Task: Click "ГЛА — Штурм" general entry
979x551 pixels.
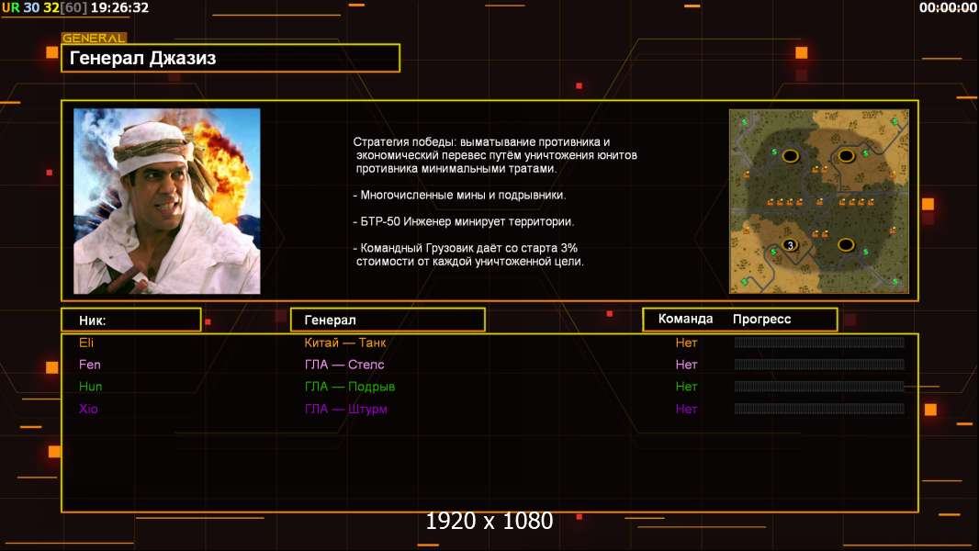Action: click(x=346, y=409)
